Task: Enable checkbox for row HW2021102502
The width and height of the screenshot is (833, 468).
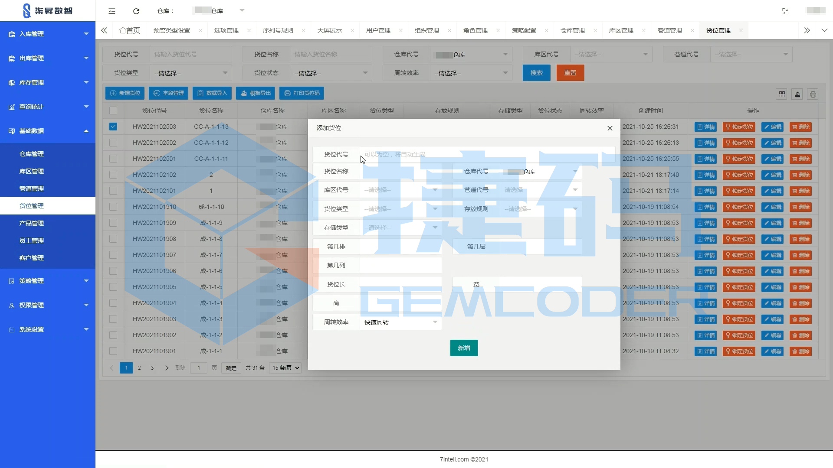Action: pyautogui.click(x=113, y=143)
